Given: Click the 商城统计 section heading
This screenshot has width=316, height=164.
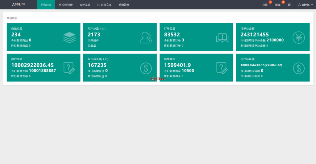Looking at the screenshot, I should (12, 18).
